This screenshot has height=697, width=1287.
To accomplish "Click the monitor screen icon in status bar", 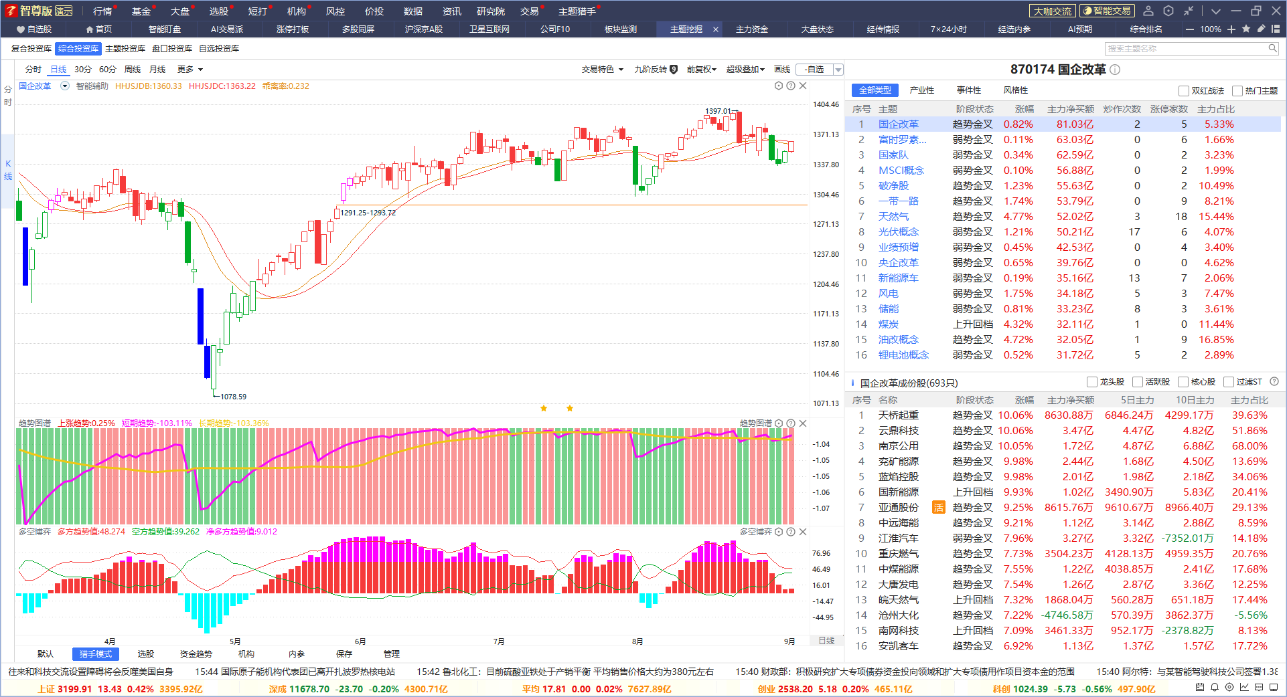I will (1274, 688).
